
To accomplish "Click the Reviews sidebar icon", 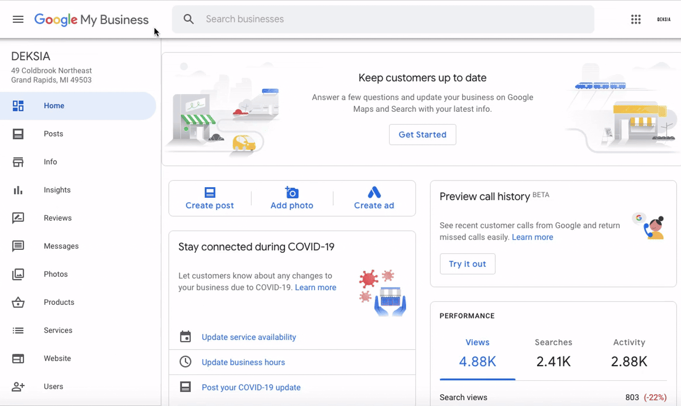I will click(18, 218).
